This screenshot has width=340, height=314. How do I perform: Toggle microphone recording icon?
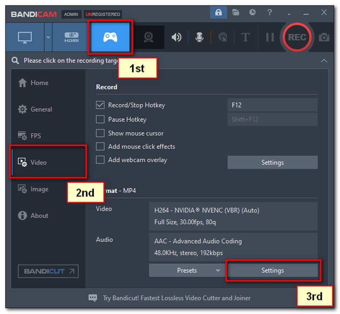(199, 37)
